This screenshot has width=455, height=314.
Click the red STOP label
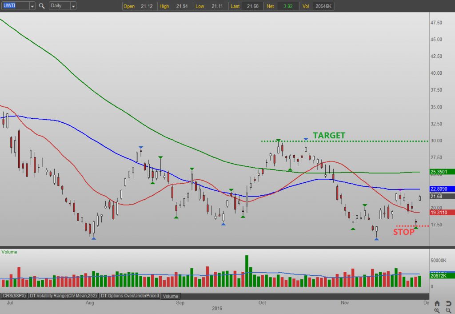(x=403, y=232)
